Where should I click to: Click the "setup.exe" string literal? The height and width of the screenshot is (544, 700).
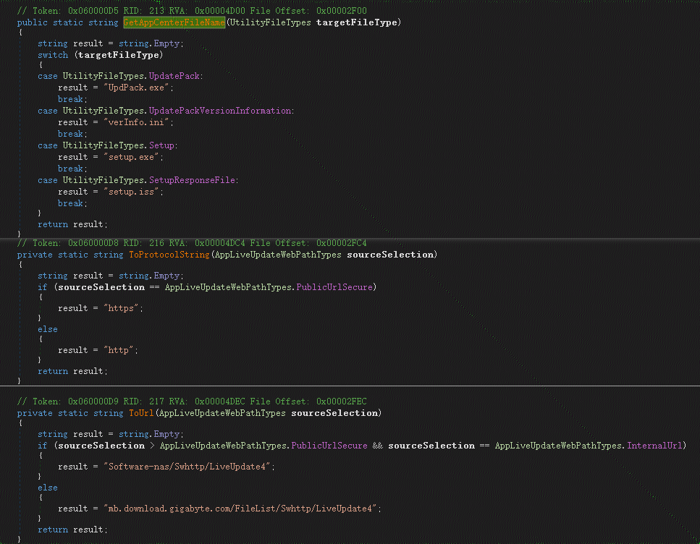131,157
